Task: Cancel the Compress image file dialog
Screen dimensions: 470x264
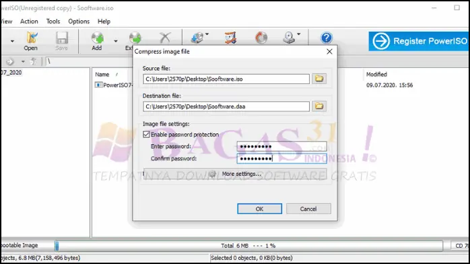Action: pos(308,209)
